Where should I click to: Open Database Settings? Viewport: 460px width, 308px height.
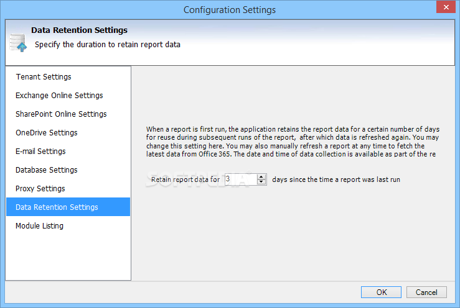coord(46,170)
